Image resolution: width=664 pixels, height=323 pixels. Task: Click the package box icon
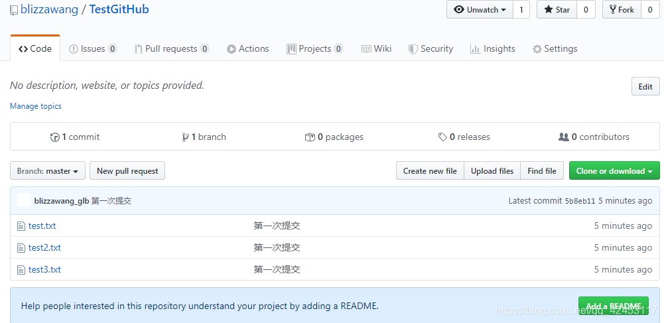pos(310,137)
